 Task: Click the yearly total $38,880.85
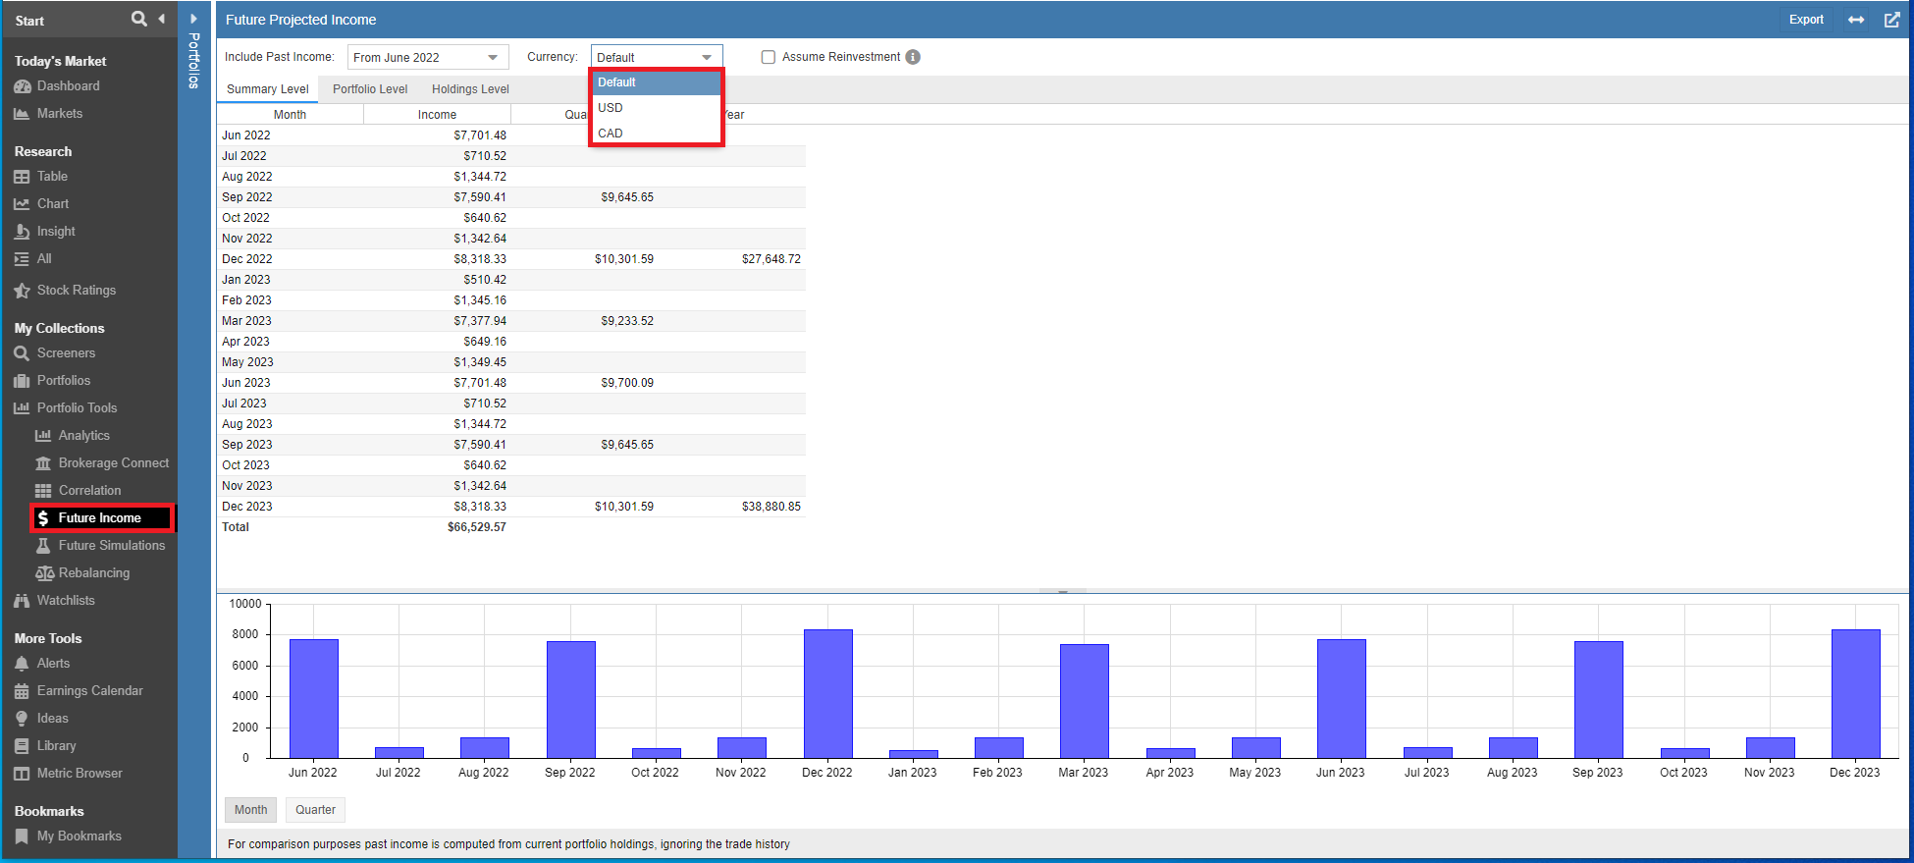(771, 507)
